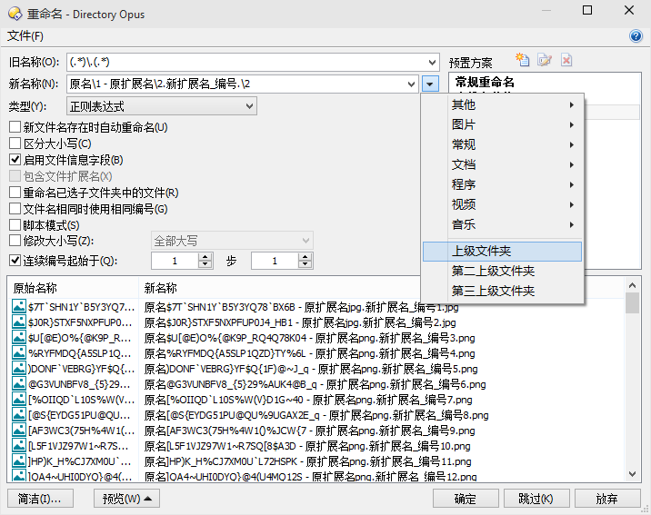Toggle the 脚本模式 checkbox
The height and width of the screenshot is (515, 651).
coord(15,225)
